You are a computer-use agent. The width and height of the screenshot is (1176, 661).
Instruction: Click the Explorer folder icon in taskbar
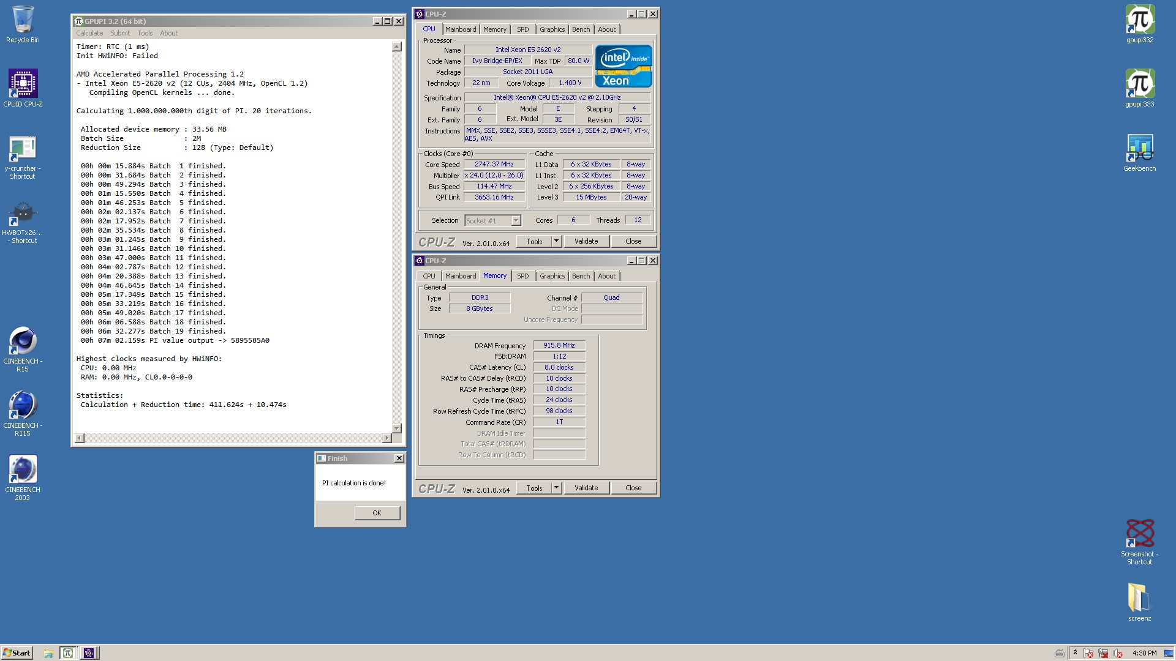click(x=48, y=653)
